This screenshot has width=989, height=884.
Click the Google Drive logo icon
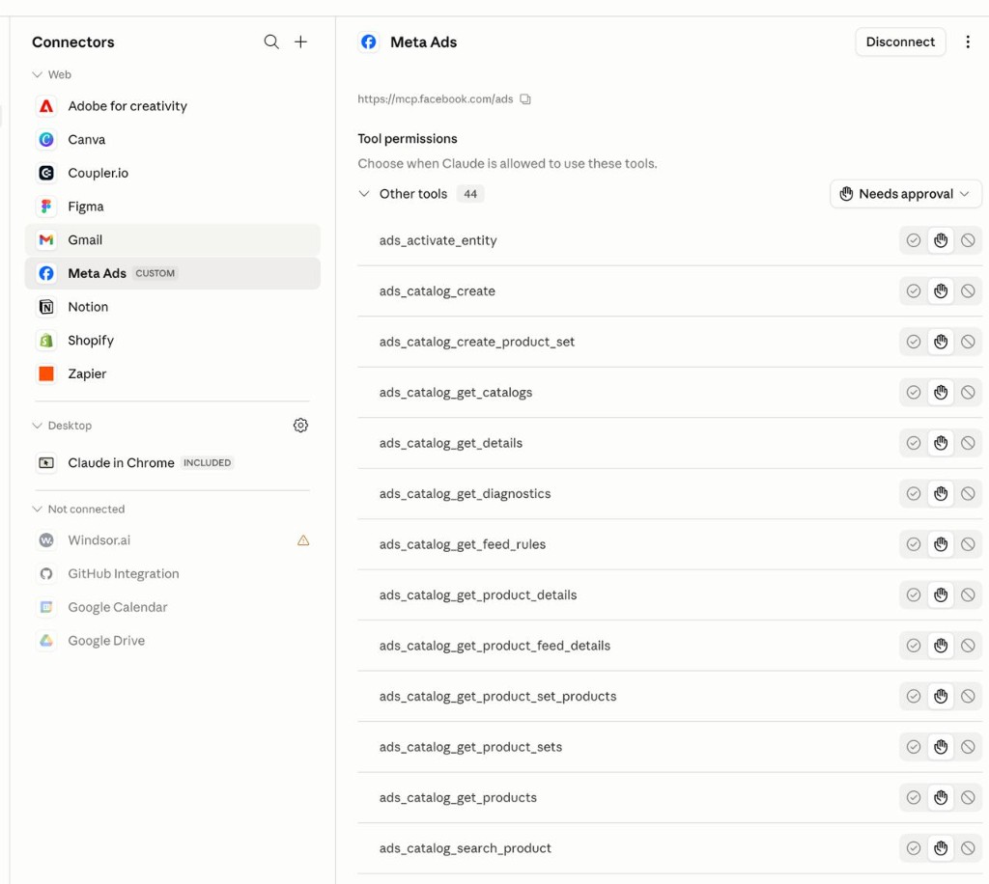[x=46, y=640]
